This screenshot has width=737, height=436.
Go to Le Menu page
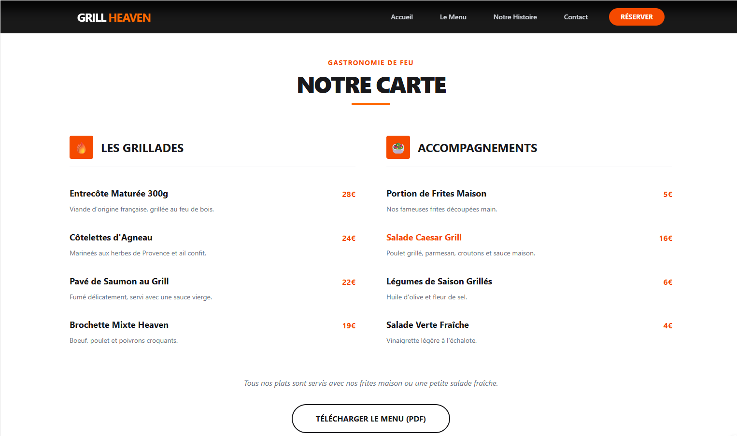[x=453, y=17]
